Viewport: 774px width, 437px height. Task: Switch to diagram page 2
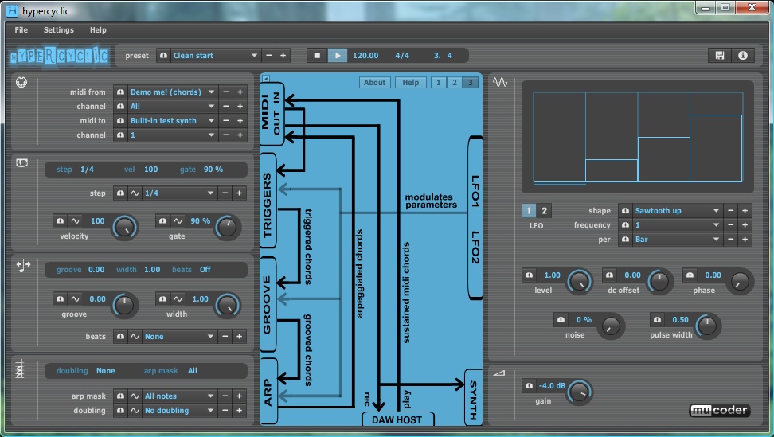click(454, 82)
